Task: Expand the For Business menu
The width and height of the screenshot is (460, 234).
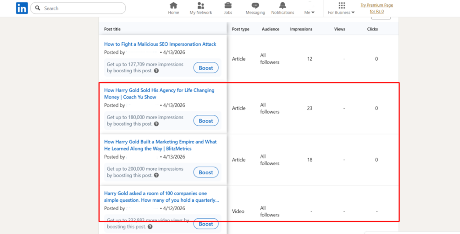Action: coord(341,9)
